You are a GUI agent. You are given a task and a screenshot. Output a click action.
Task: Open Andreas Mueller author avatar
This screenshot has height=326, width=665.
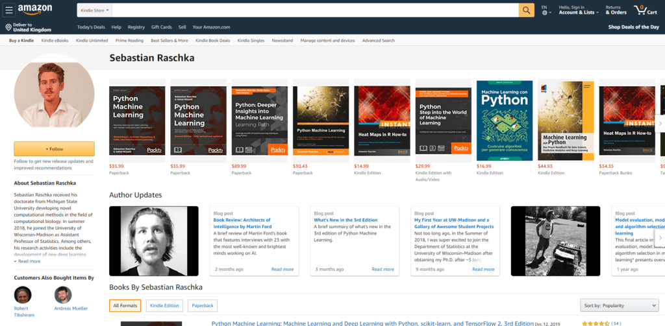pyautogui.click(x=63, y=295)
